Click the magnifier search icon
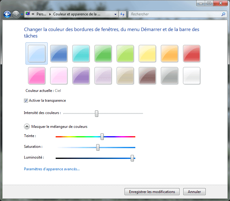Image resolution: width=230 pixels, height=201 pixels. click(224, 14)
